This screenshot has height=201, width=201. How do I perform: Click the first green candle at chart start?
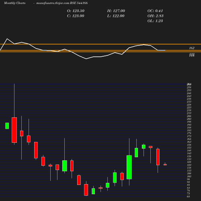coord(7,126)
